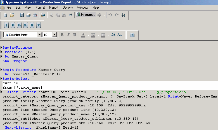Screen dimensions: 218x130
Task: Click the S section icon
Action: point(6,26)
